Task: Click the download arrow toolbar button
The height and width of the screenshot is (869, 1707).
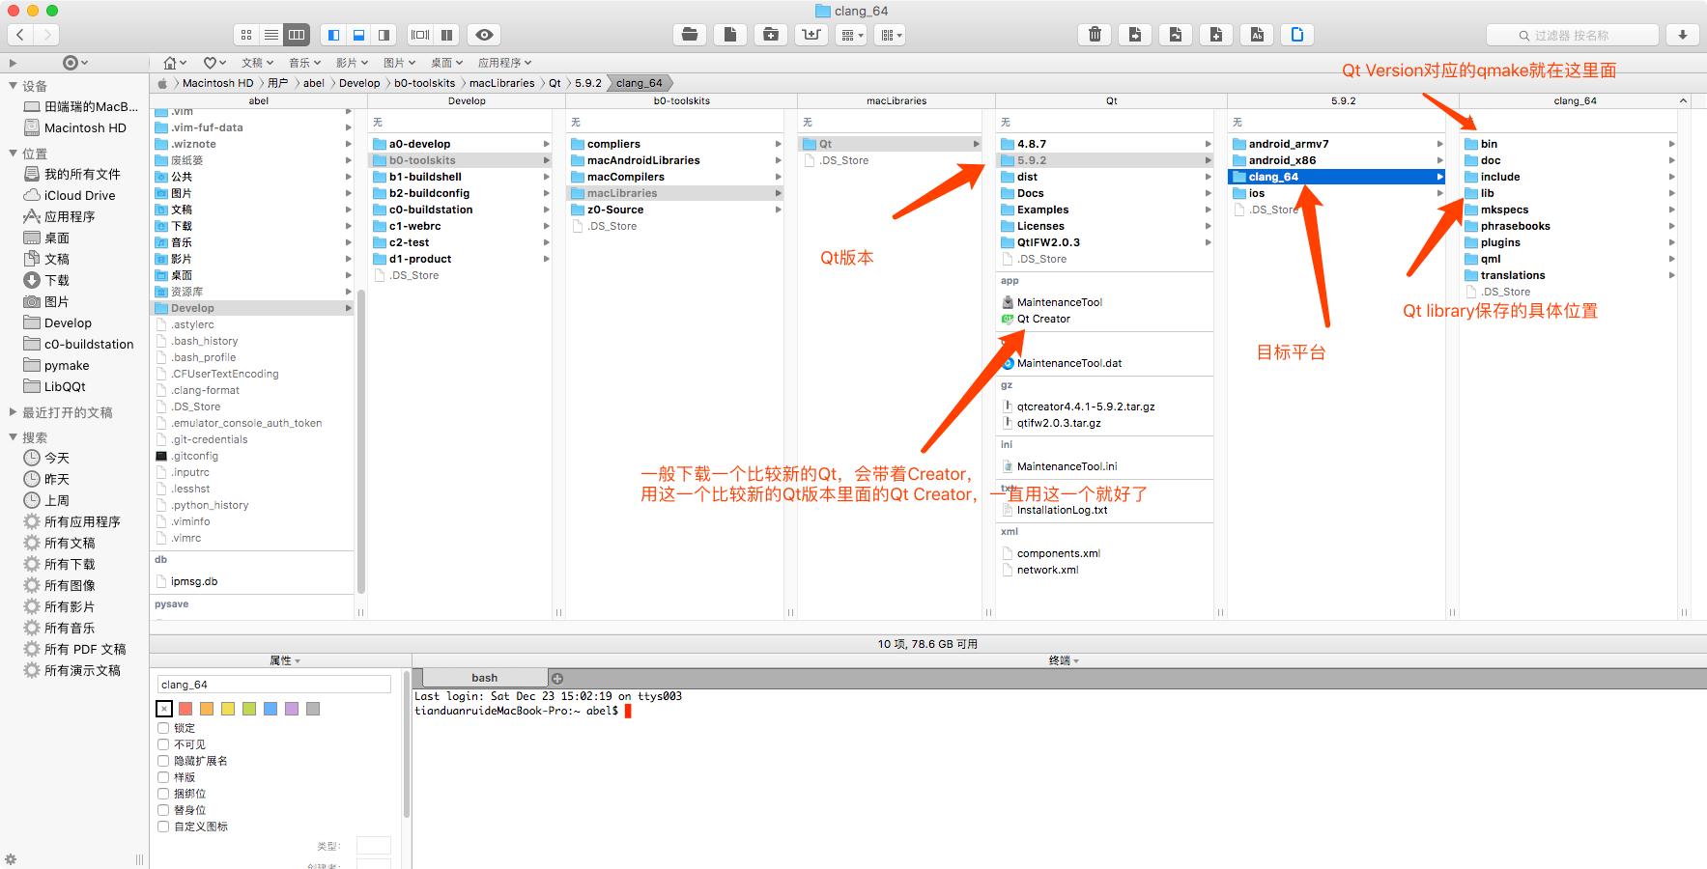Action: 1683,35
